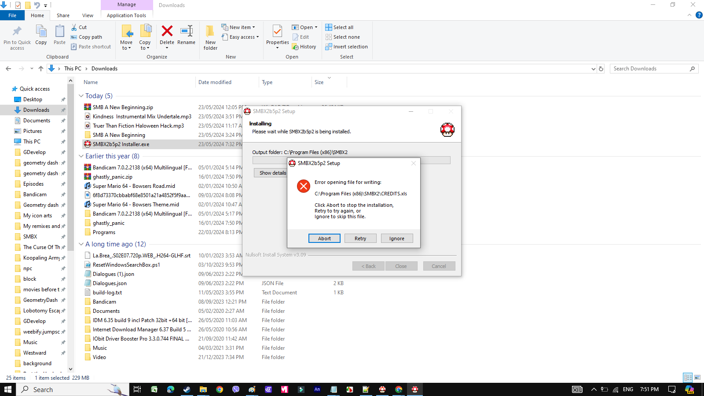Click the red Delete icon
Viewport: 704px width, 396px height.
[x=167, y=31]
